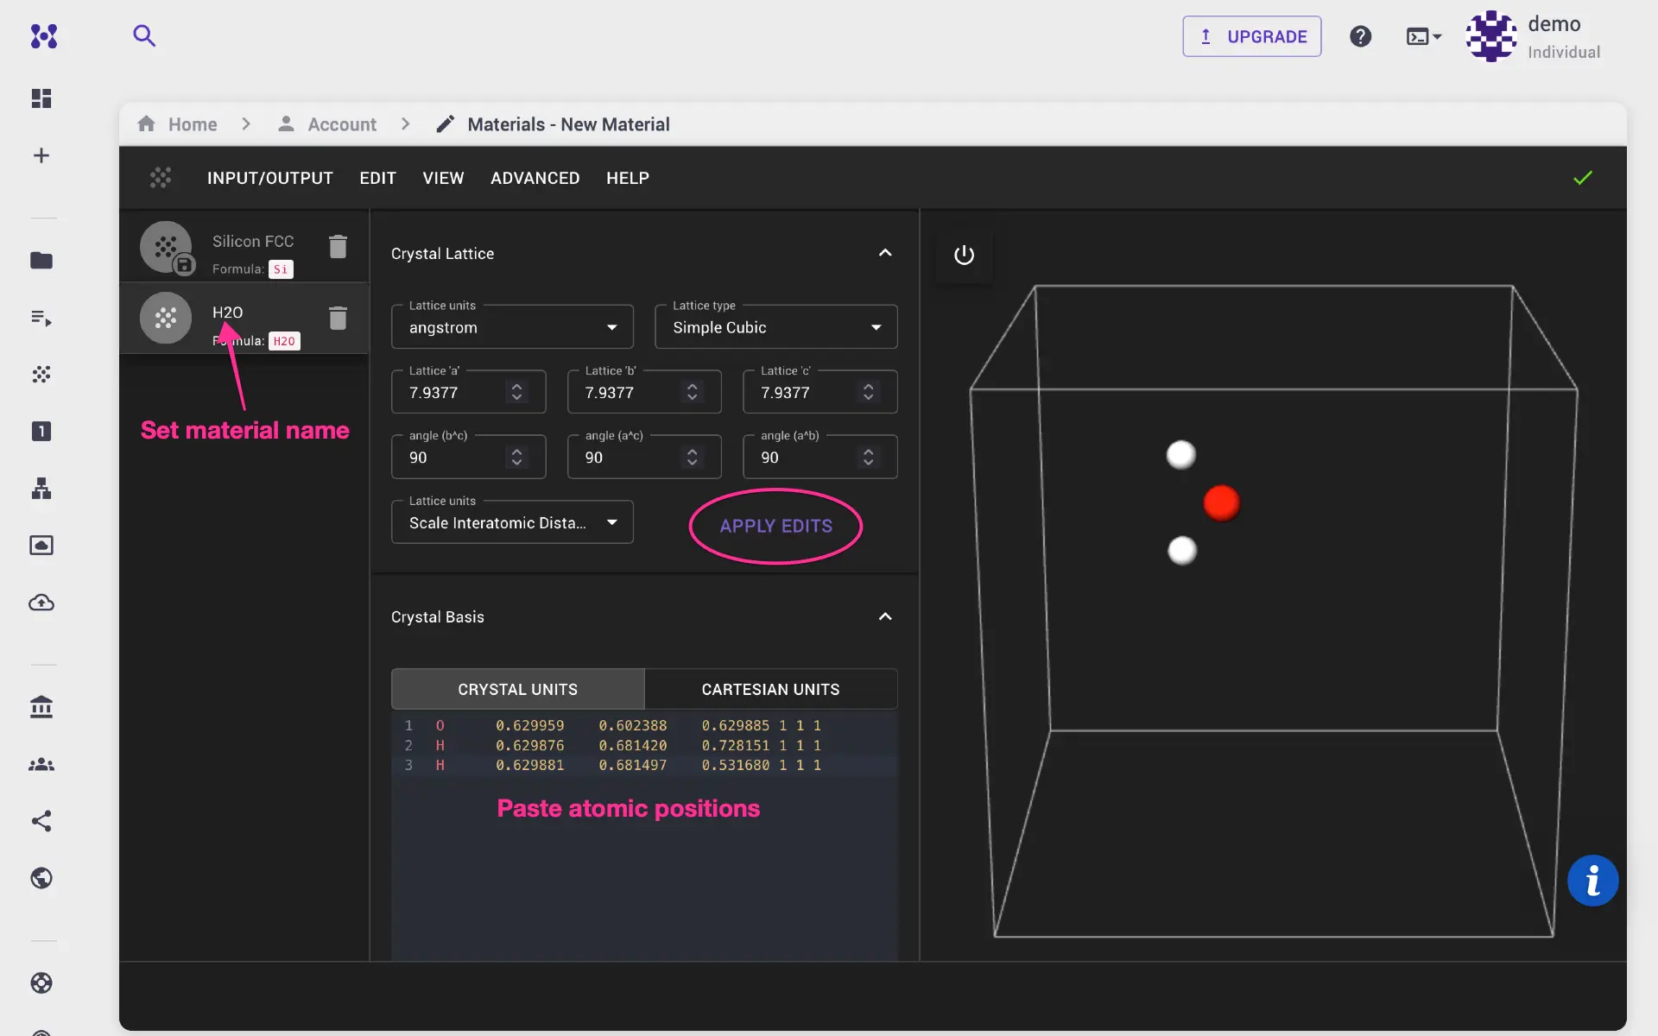This screenshot has width=1658, height=1036.
Task: Delete the Silicon FCC material
Action: (x=338, y=247)
